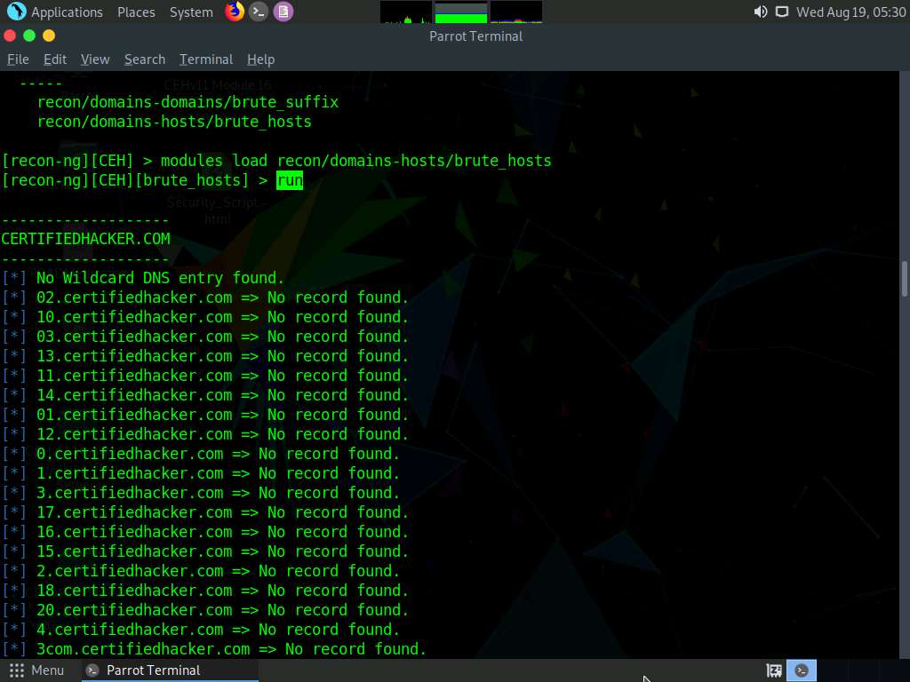Click 'No Wildcard DNS entry found.' line

click(160, 278)
